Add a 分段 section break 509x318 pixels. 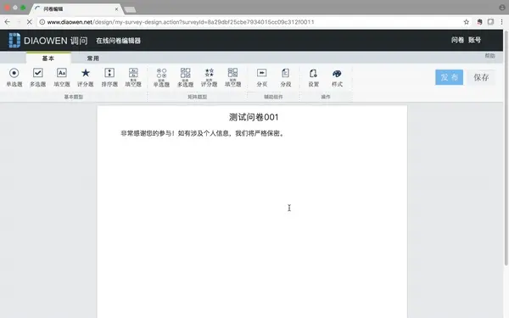pyautogui.click(x=286, y=77)
